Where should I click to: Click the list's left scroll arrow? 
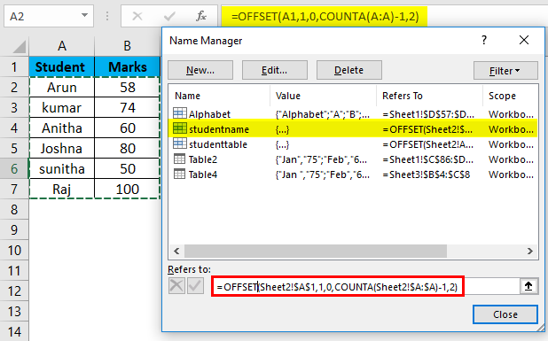coord(176,251)
